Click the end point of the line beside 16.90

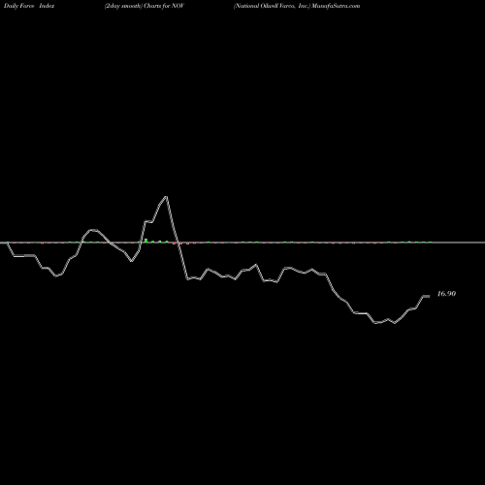pyautogui.click(x=429, y=296)
